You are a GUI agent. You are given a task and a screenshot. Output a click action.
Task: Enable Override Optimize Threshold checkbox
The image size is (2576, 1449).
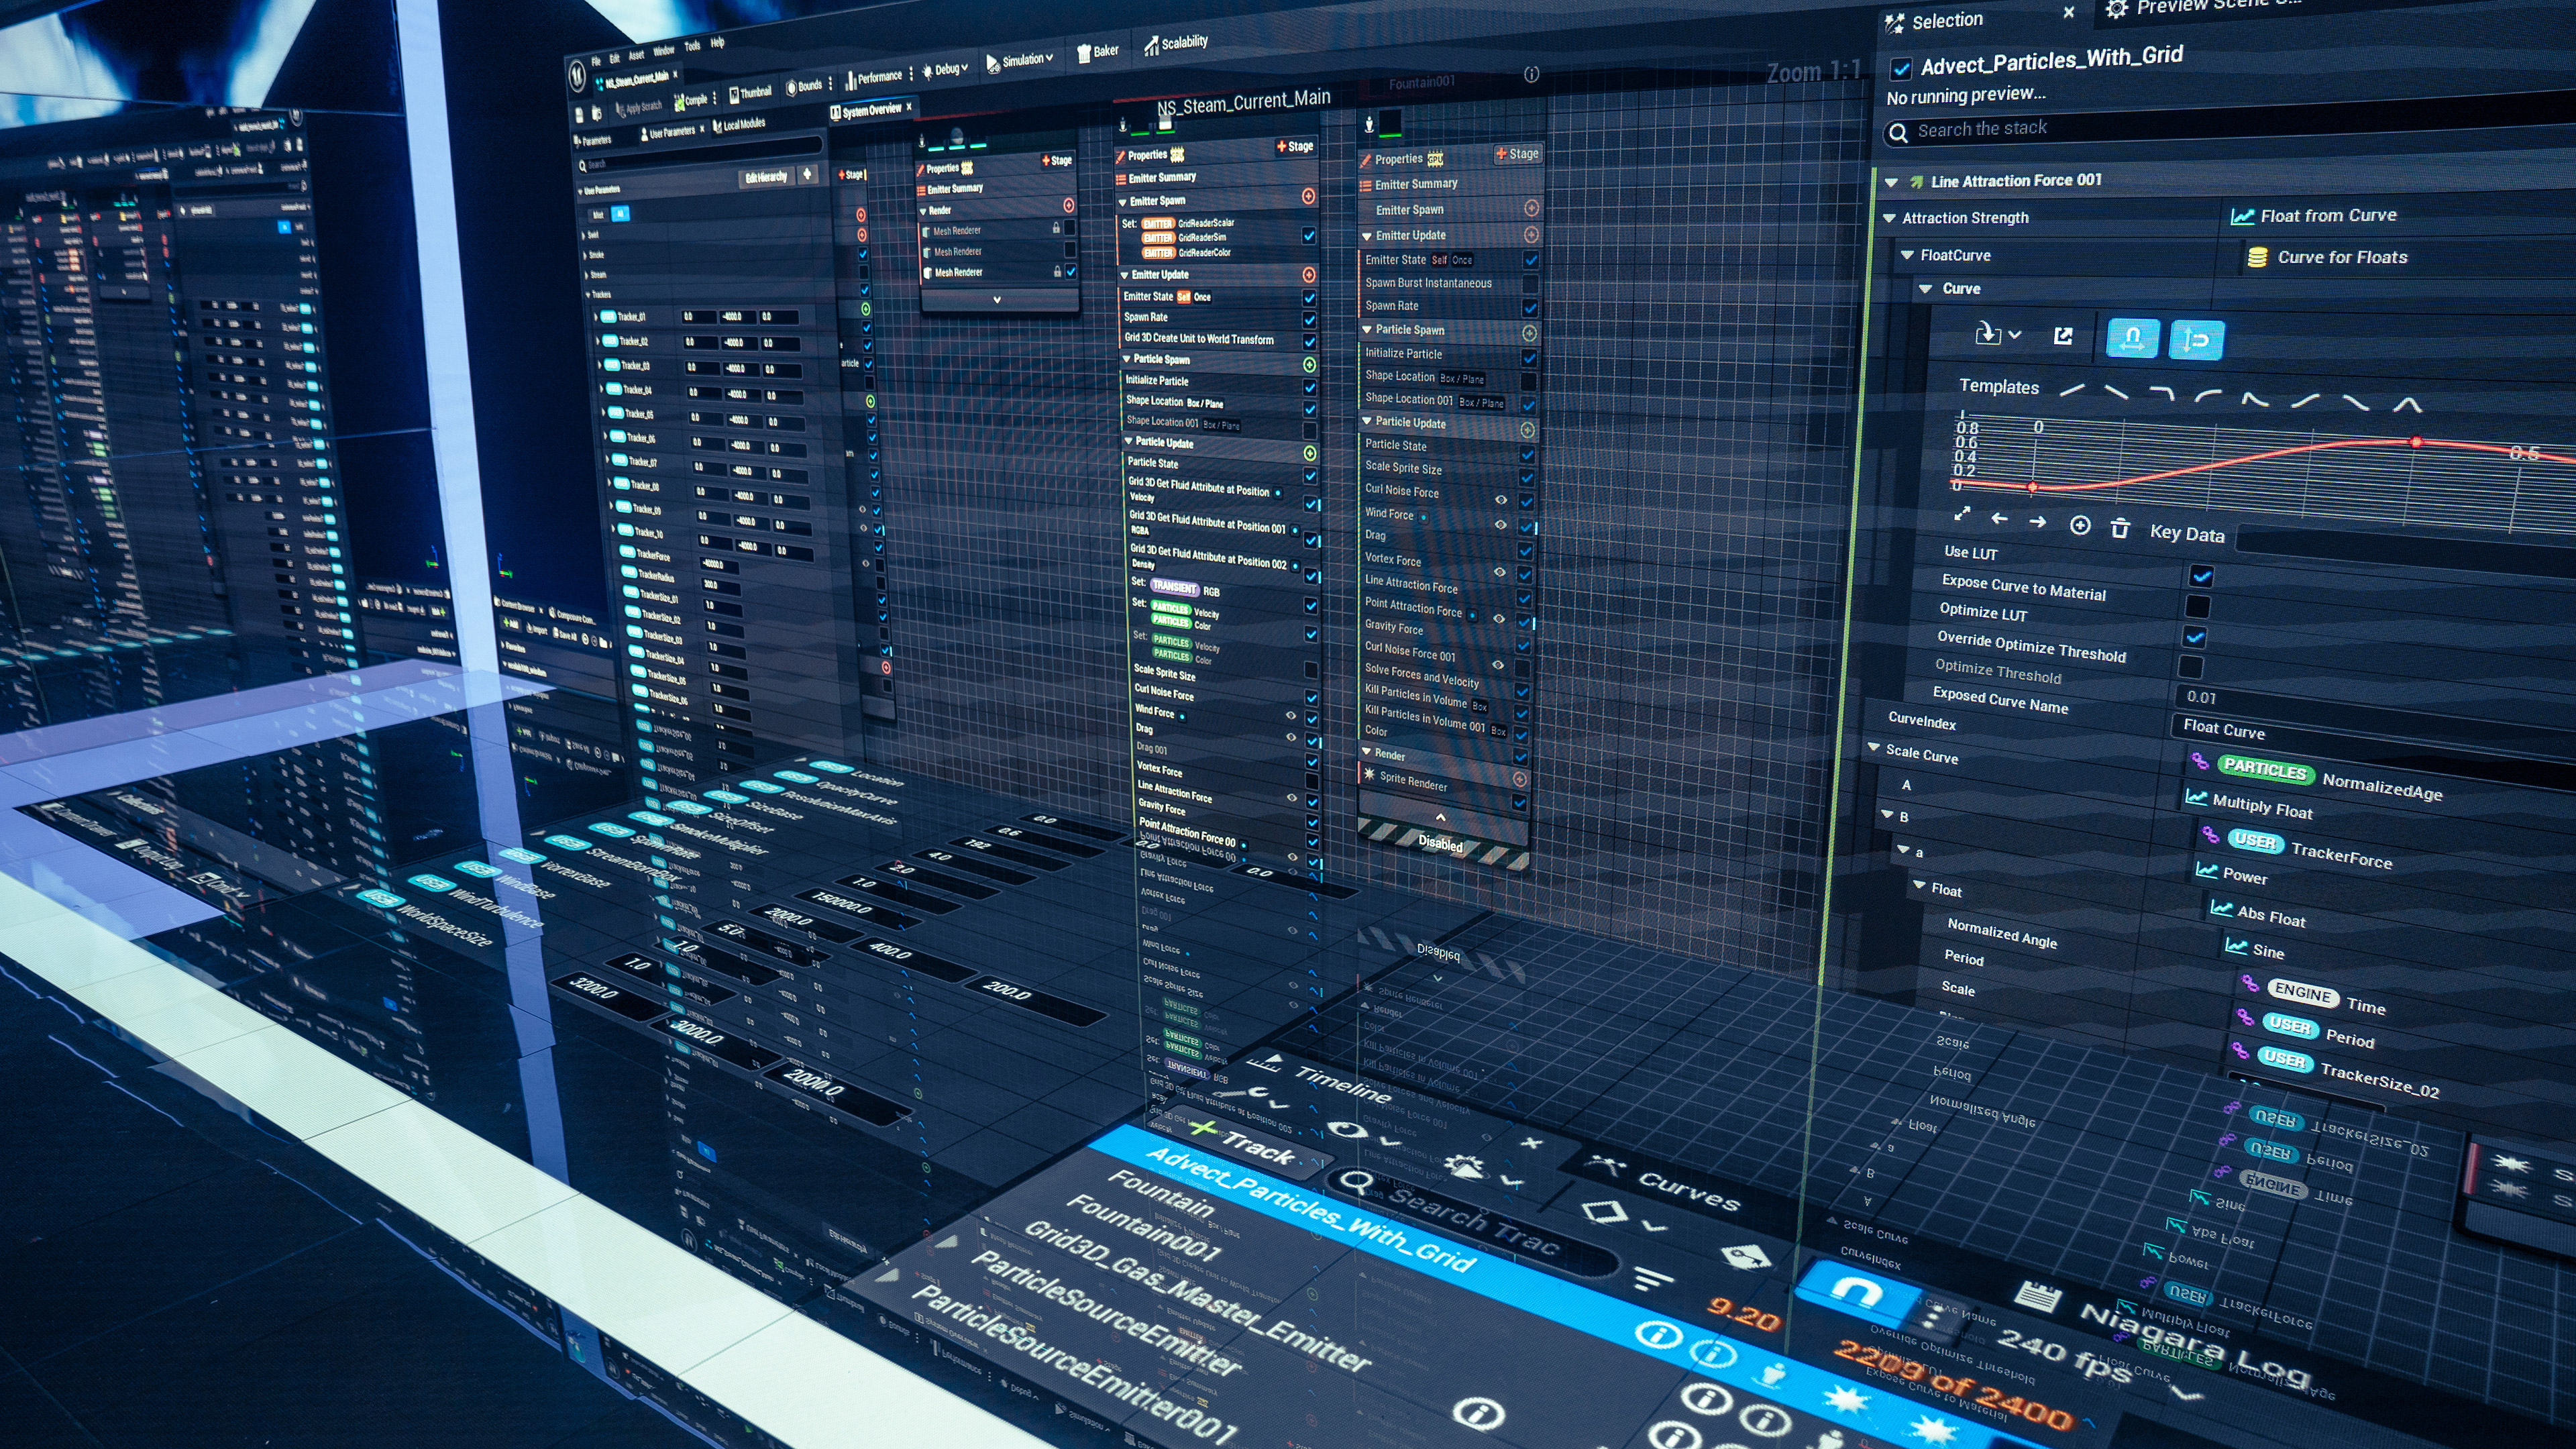[2190, 666]
